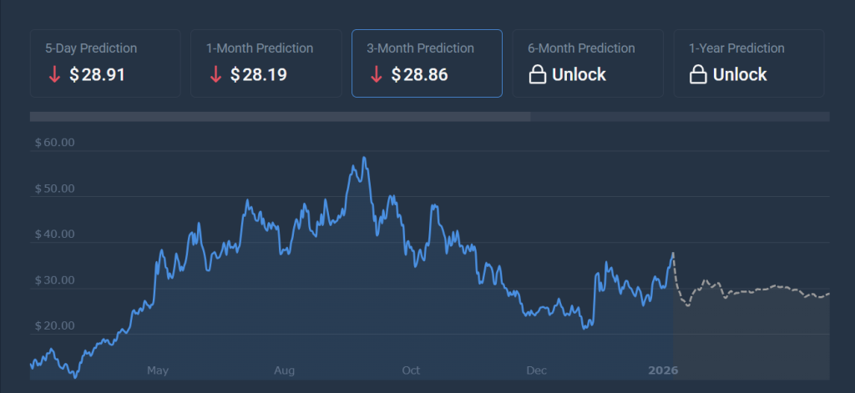
Task: Click the red down arrow beside $28.91
Action: (54, 75)
